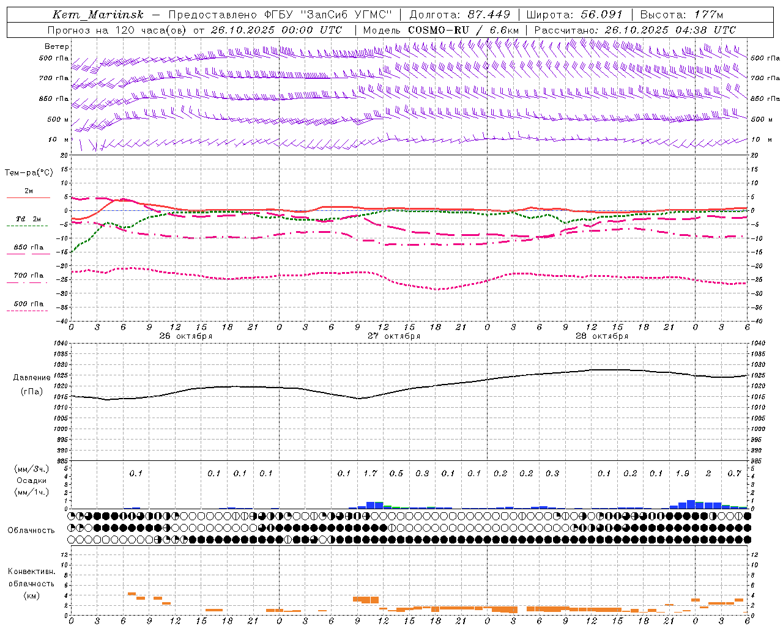Click the right-side 700 гПа wind level label
Screen dimensions: 783x626
[x=765, y=78]
